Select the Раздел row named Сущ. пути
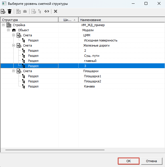Viewport: 165px width, 167px height. point(83,56)
